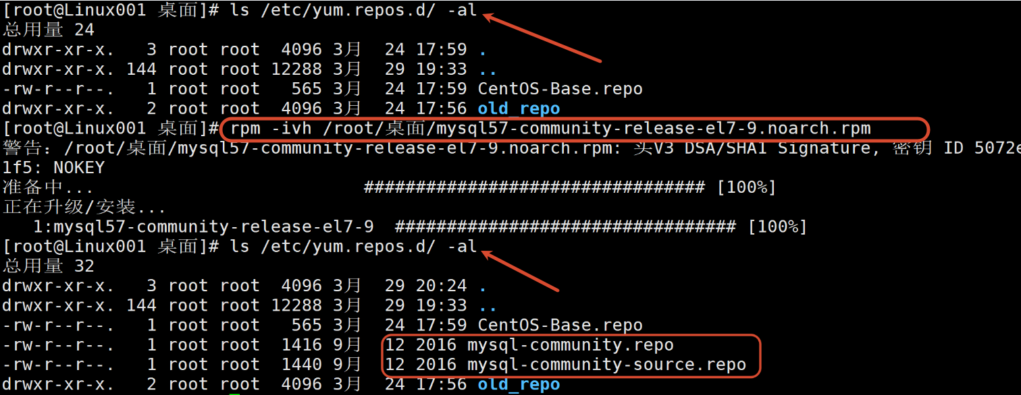Click the "正在升级/安装..." line
This screenshot has width=1021, height=395.
click(84, 207)
